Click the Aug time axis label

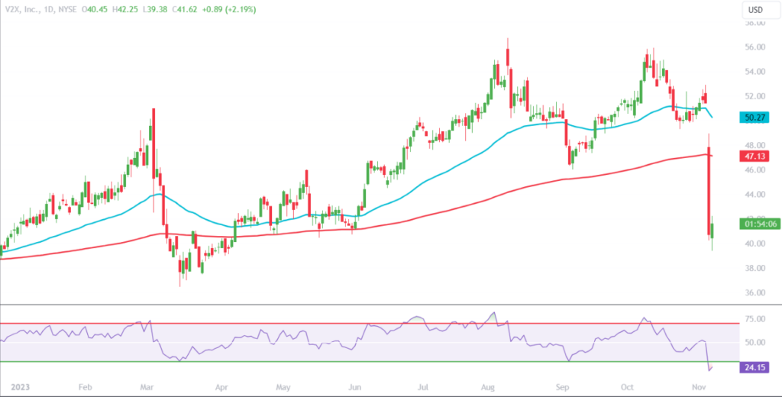click(489, 387)
